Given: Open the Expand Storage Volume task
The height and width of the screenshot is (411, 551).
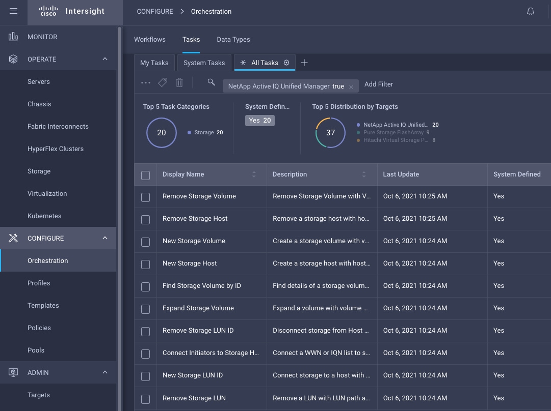Looking at the screenshot, I should 198,308.
